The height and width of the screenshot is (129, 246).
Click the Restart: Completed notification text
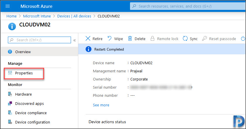109,49
